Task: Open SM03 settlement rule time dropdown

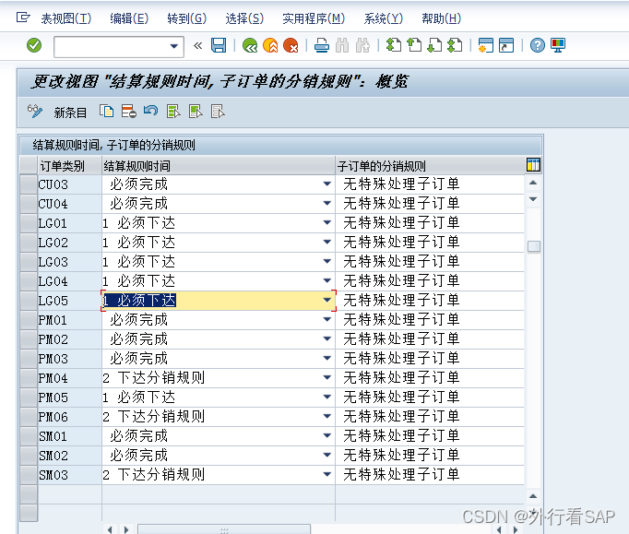Action: [x=327, y=475]
